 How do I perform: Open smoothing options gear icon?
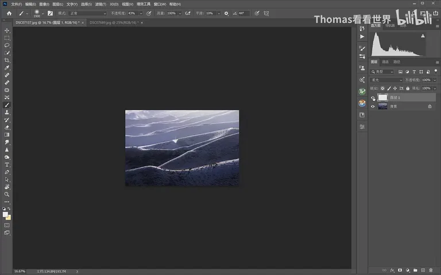pos(226,13)
